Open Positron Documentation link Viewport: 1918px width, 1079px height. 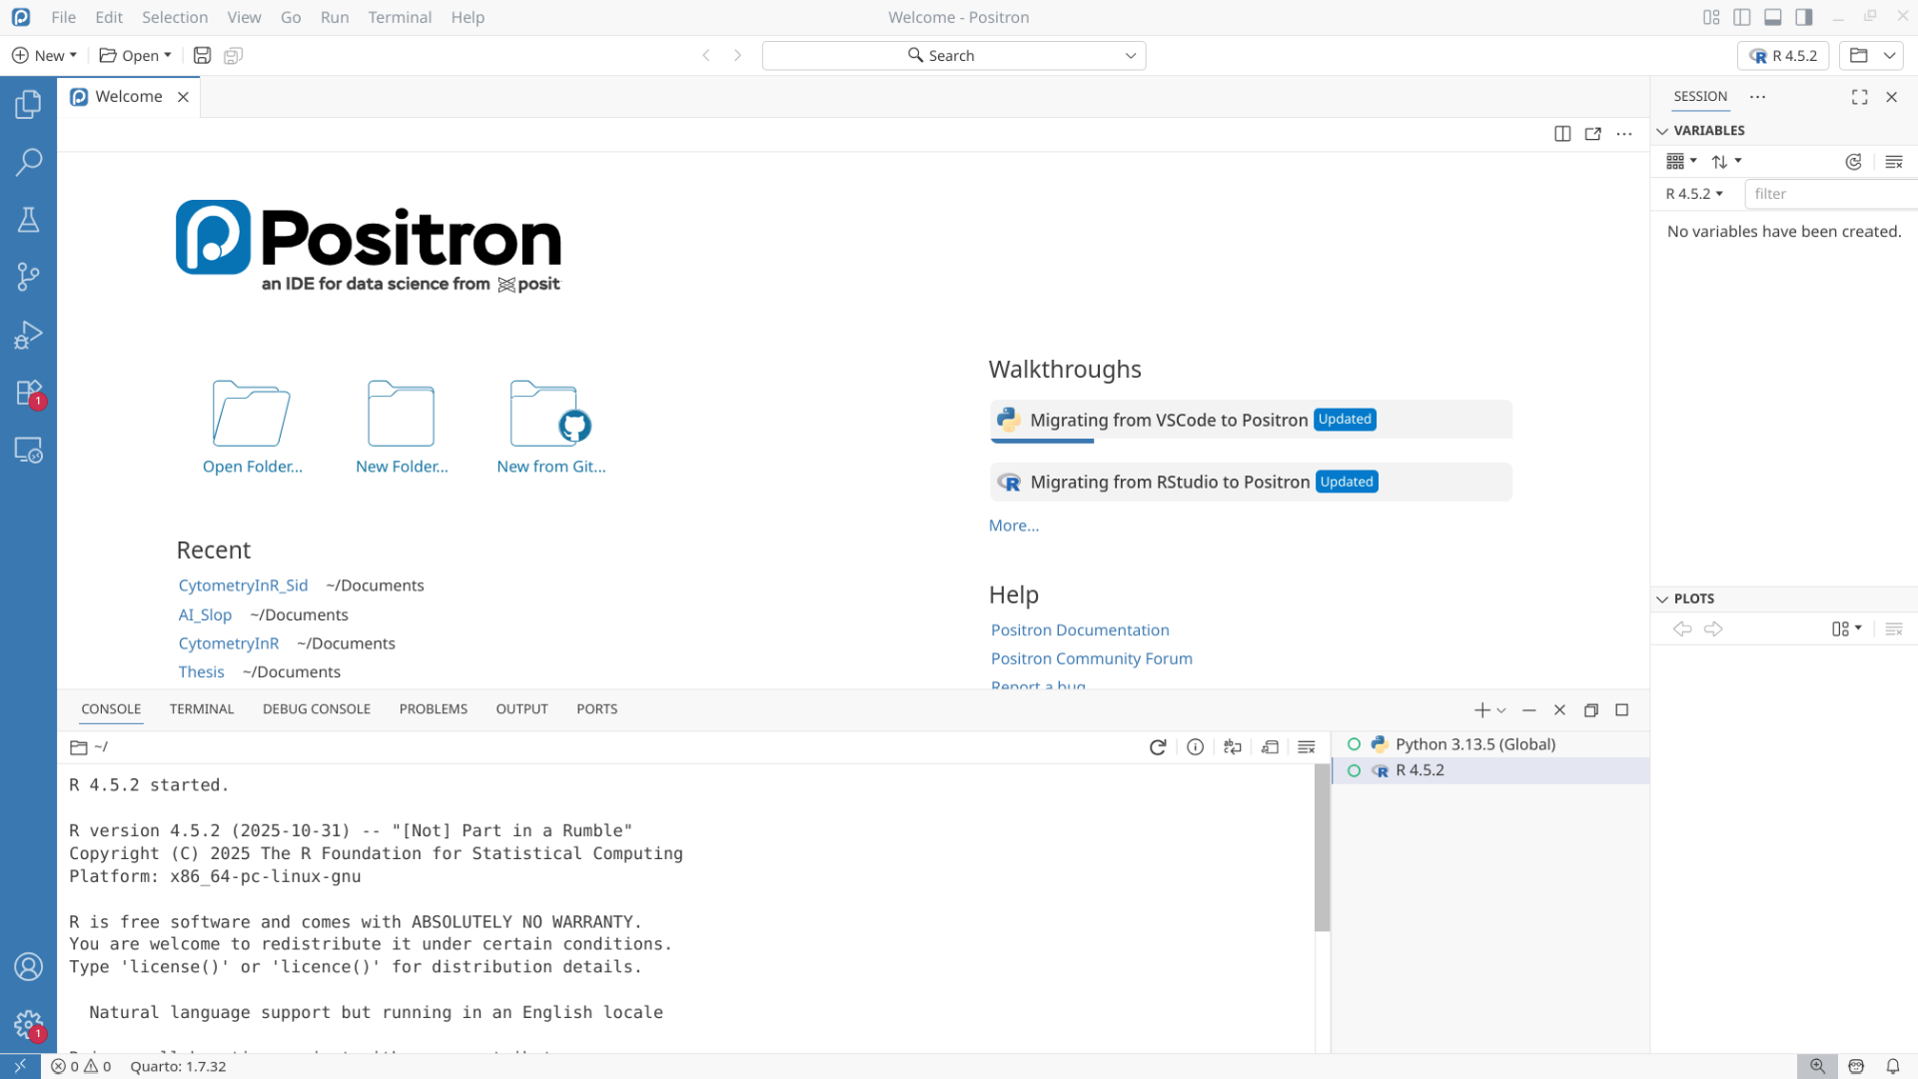coord(1080,630)
